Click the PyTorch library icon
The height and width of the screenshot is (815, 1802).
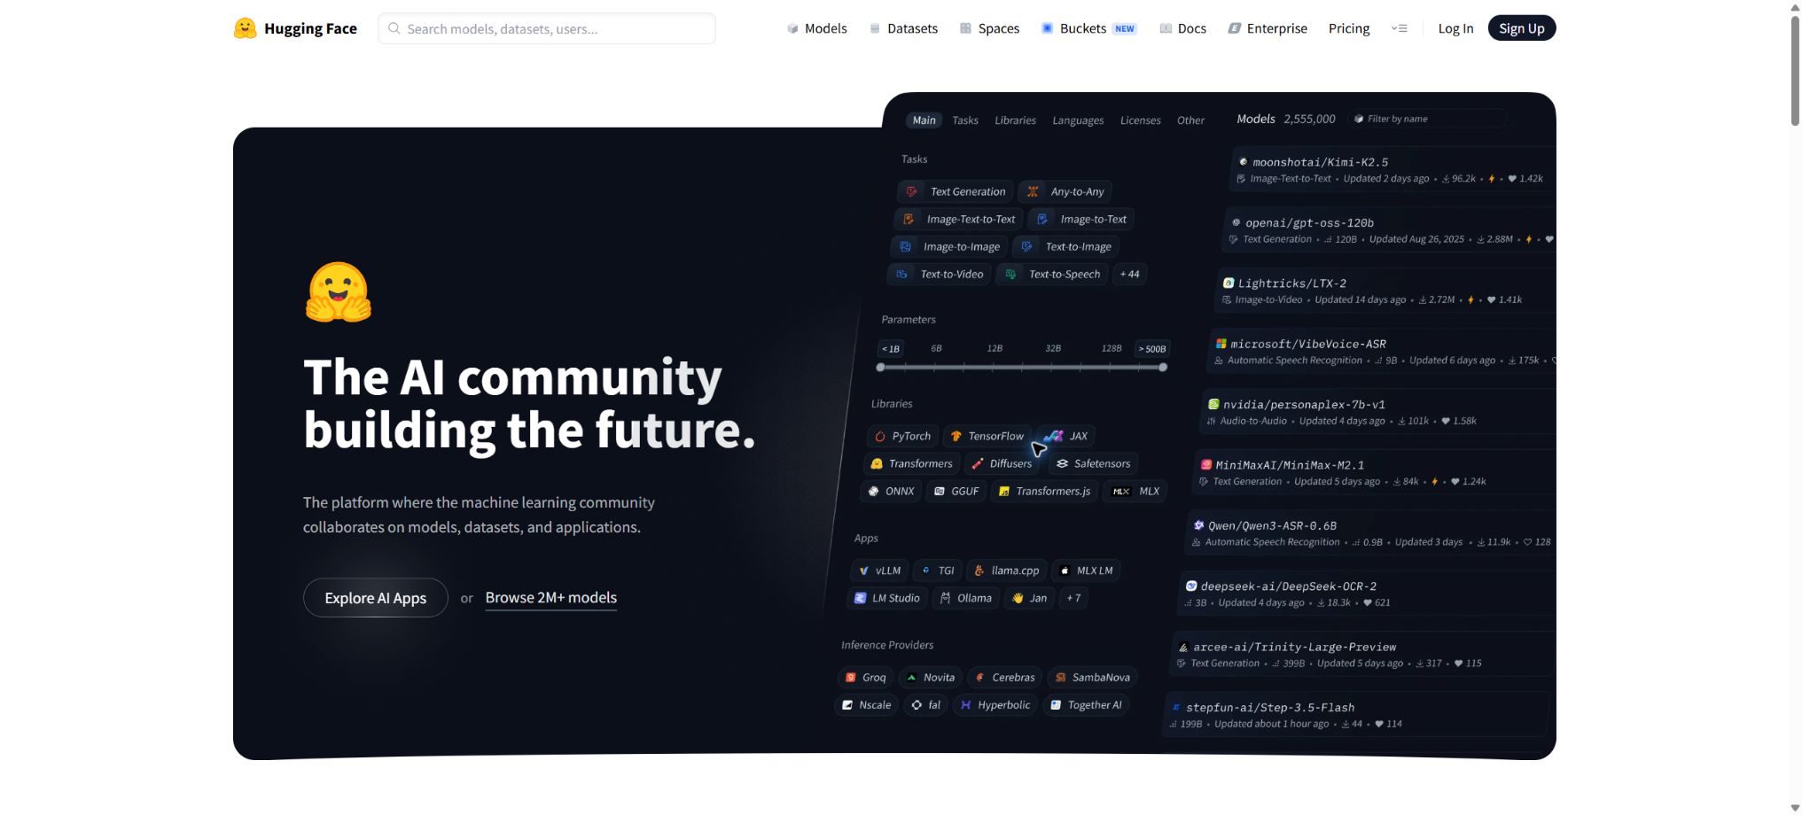coord(880,437)
